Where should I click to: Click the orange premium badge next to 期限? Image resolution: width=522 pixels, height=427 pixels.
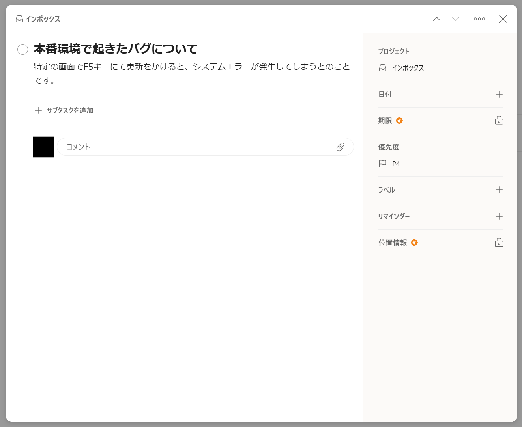click(399, 121)
